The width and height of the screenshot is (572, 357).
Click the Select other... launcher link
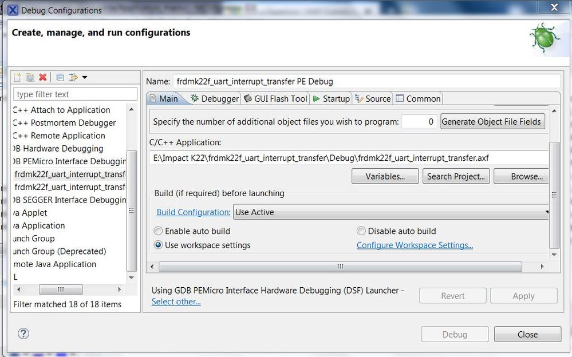(176, 302)
